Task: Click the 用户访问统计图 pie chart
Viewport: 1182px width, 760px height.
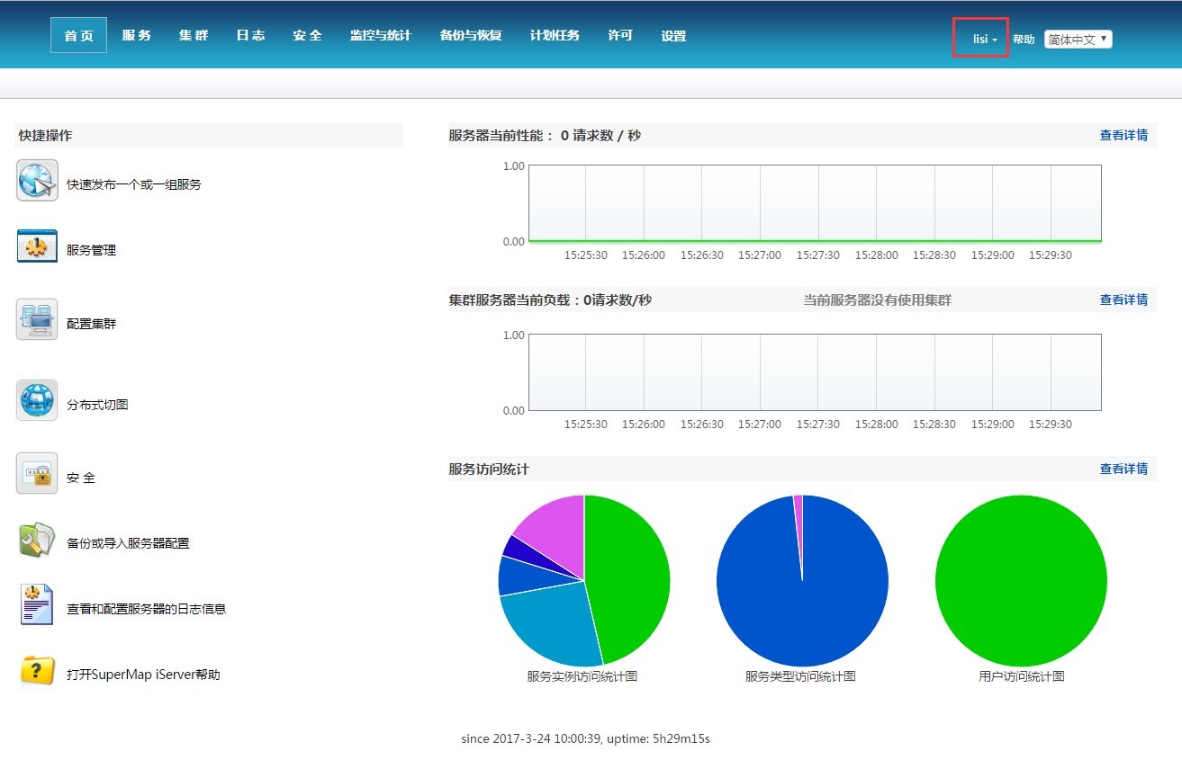Action: [1021, 581]
